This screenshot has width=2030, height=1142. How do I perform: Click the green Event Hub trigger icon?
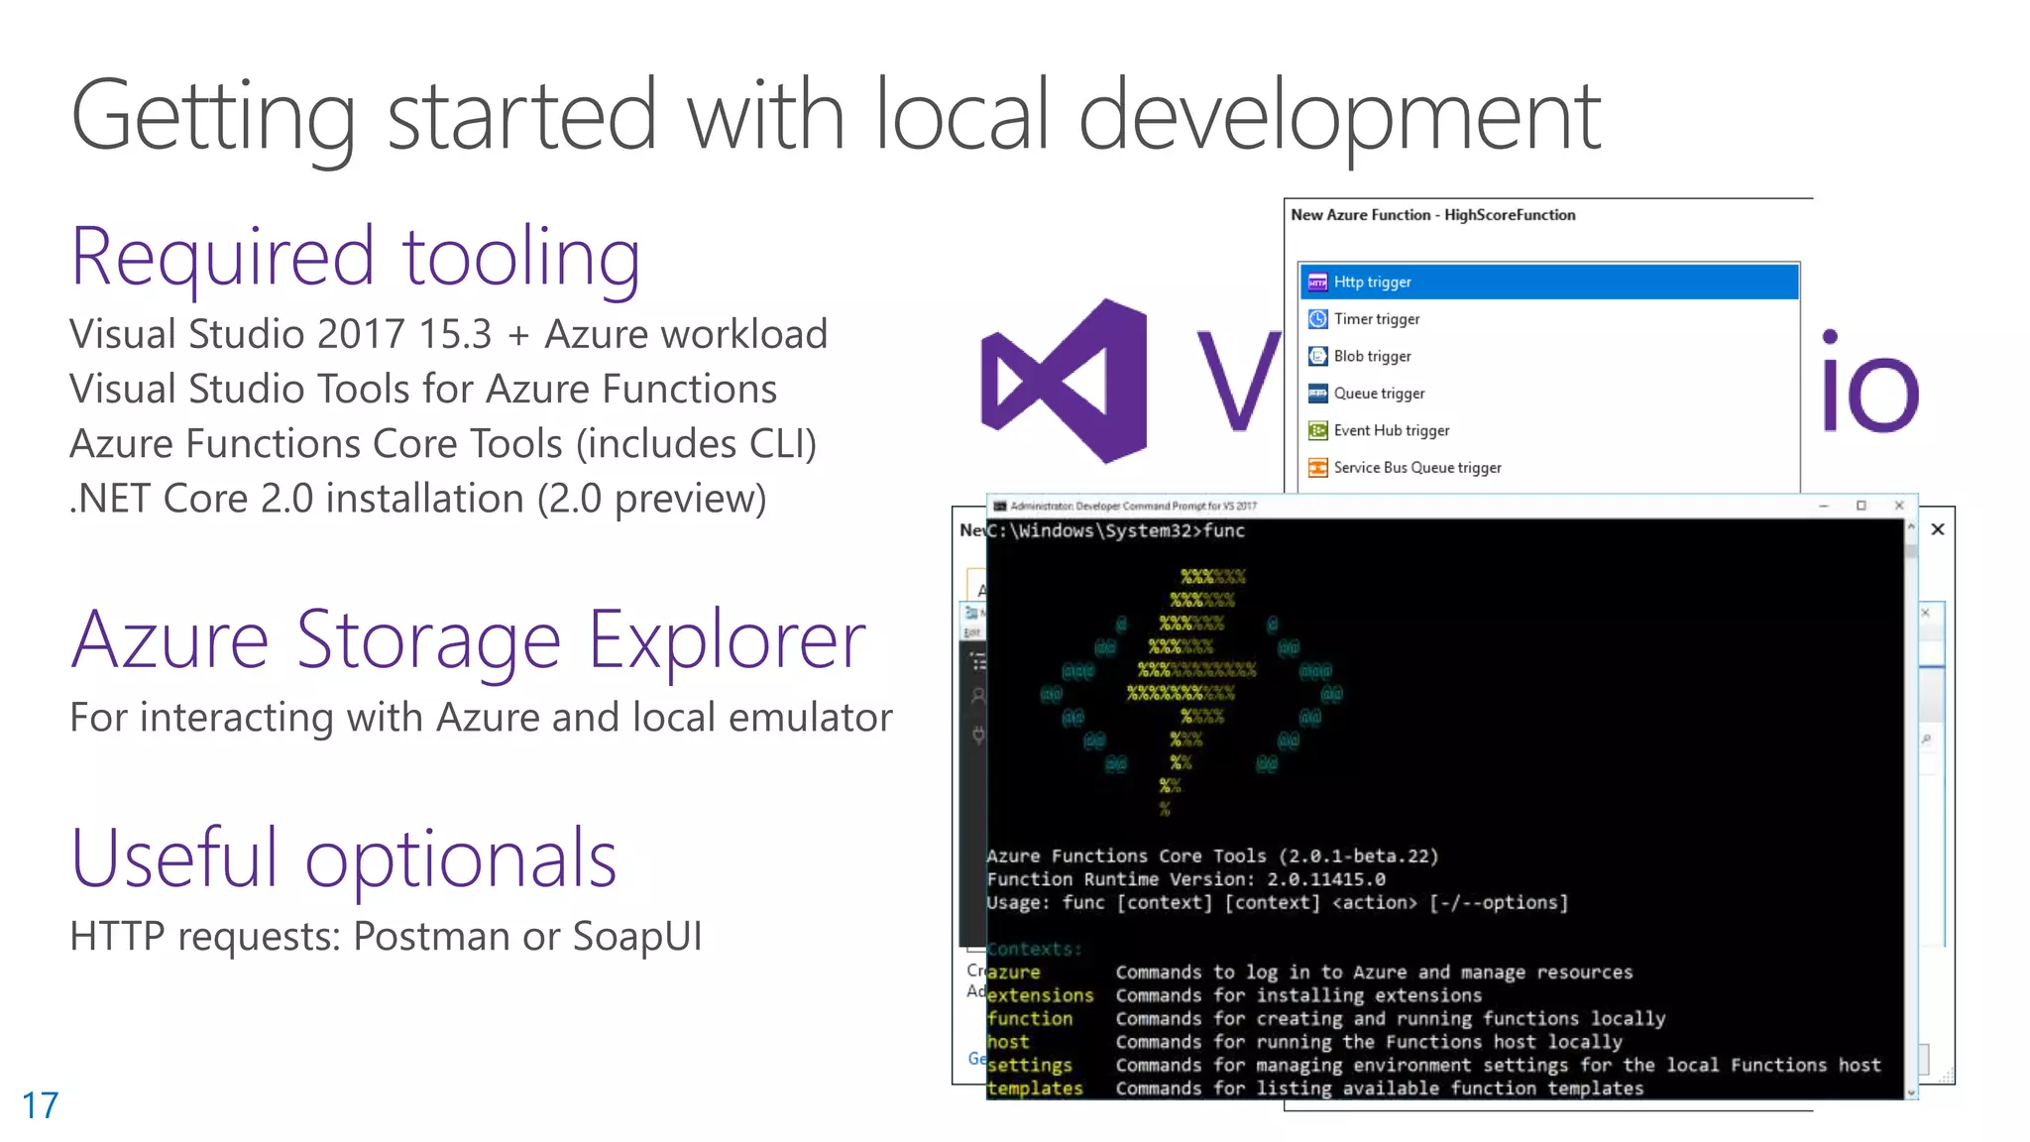point(1317,430)
